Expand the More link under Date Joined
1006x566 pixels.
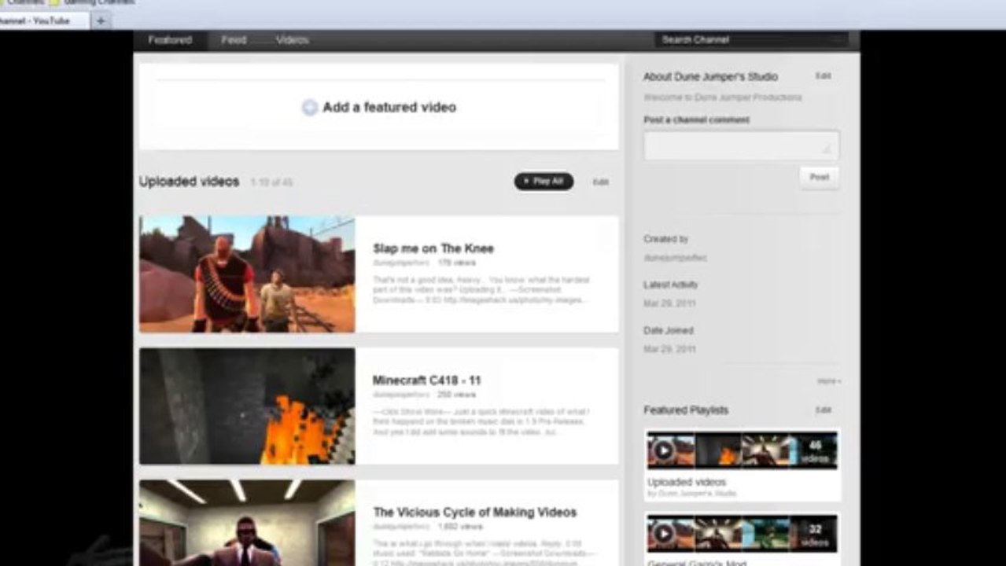point(828,381)
